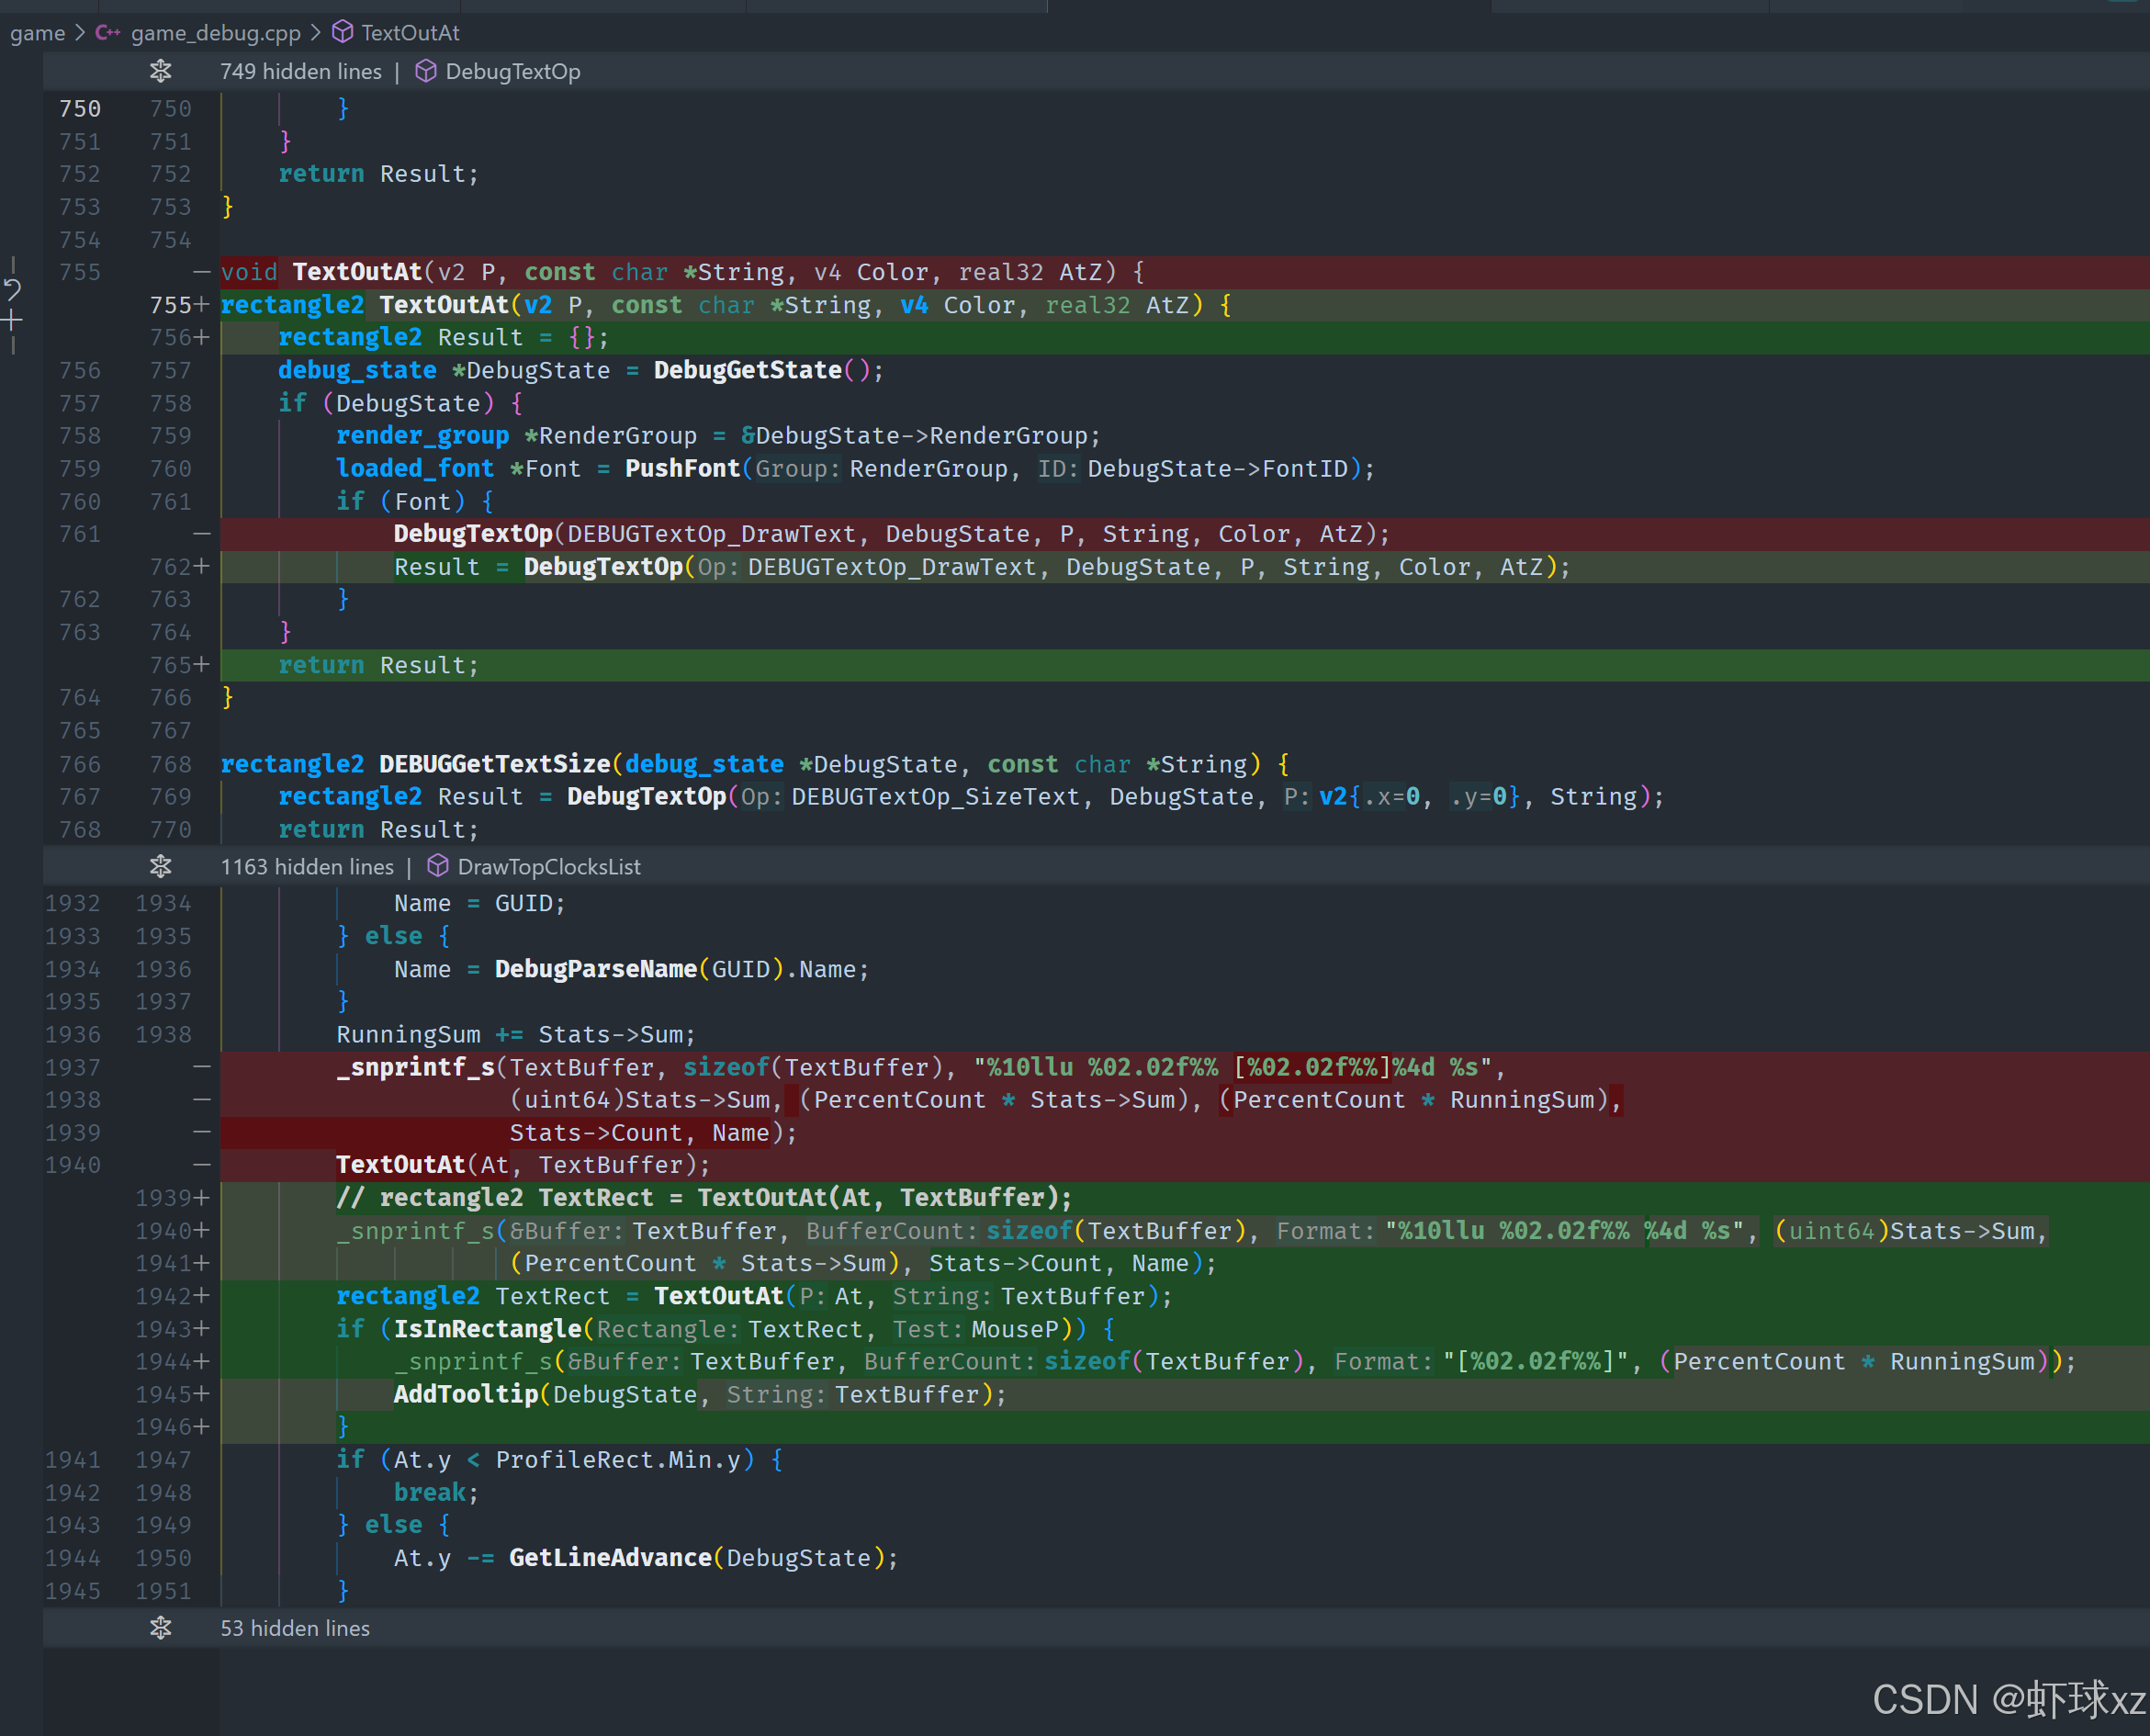Click unfold icon beside 1163 hidden lines
Screen dimensions: 2150x1736
161,866
